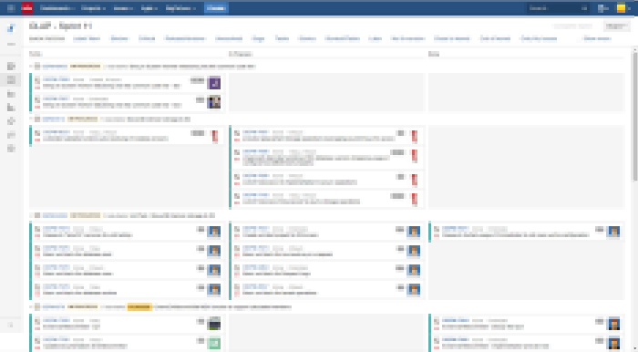
Task: Open the issue key link of first swimlane
Action: 55,67
